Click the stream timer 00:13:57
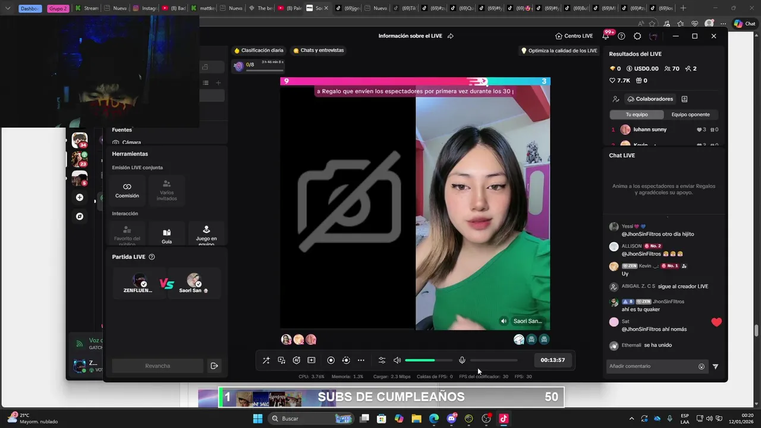 553,360
